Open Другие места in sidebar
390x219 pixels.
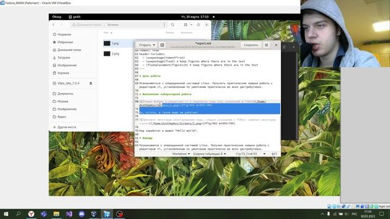coord(66,127)
